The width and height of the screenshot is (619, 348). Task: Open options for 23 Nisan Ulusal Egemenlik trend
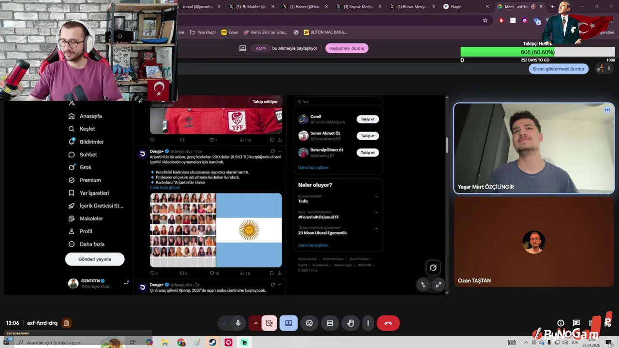[x=376, y=228]
